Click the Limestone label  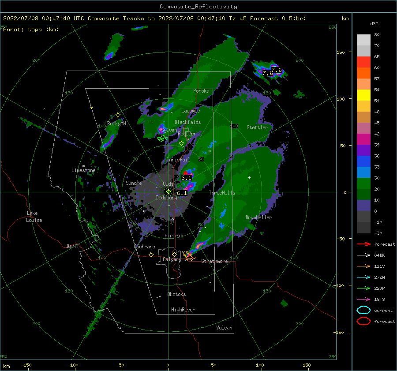[x=83, y=170]
